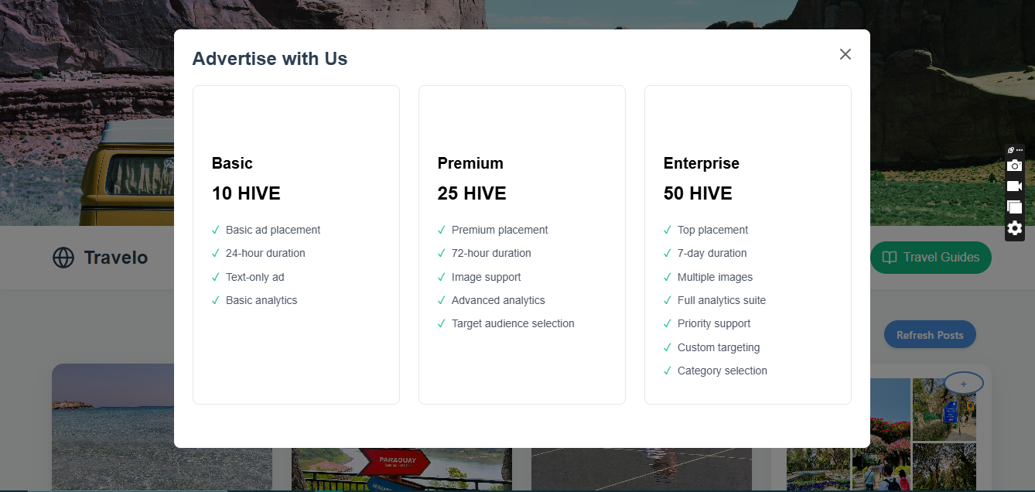The height and width of the screenshot is (492, 1035).
Task: Close the Advertise with Us dialog
Action: (845, 54)
